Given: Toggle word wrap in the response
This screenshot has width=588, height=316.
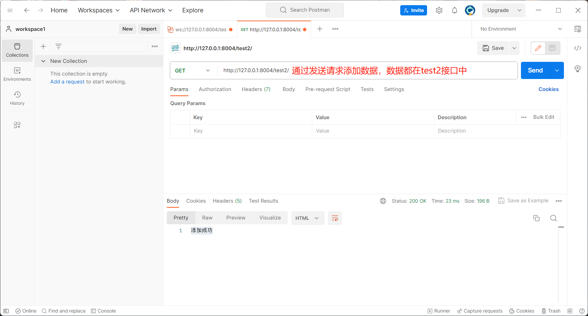Looking at the screenshot, I should coord(335,218).
